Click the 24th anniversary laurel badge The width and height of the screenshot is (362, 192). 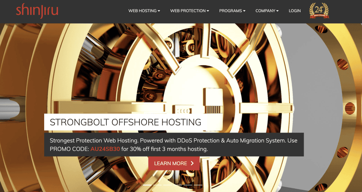click(319, 10)
